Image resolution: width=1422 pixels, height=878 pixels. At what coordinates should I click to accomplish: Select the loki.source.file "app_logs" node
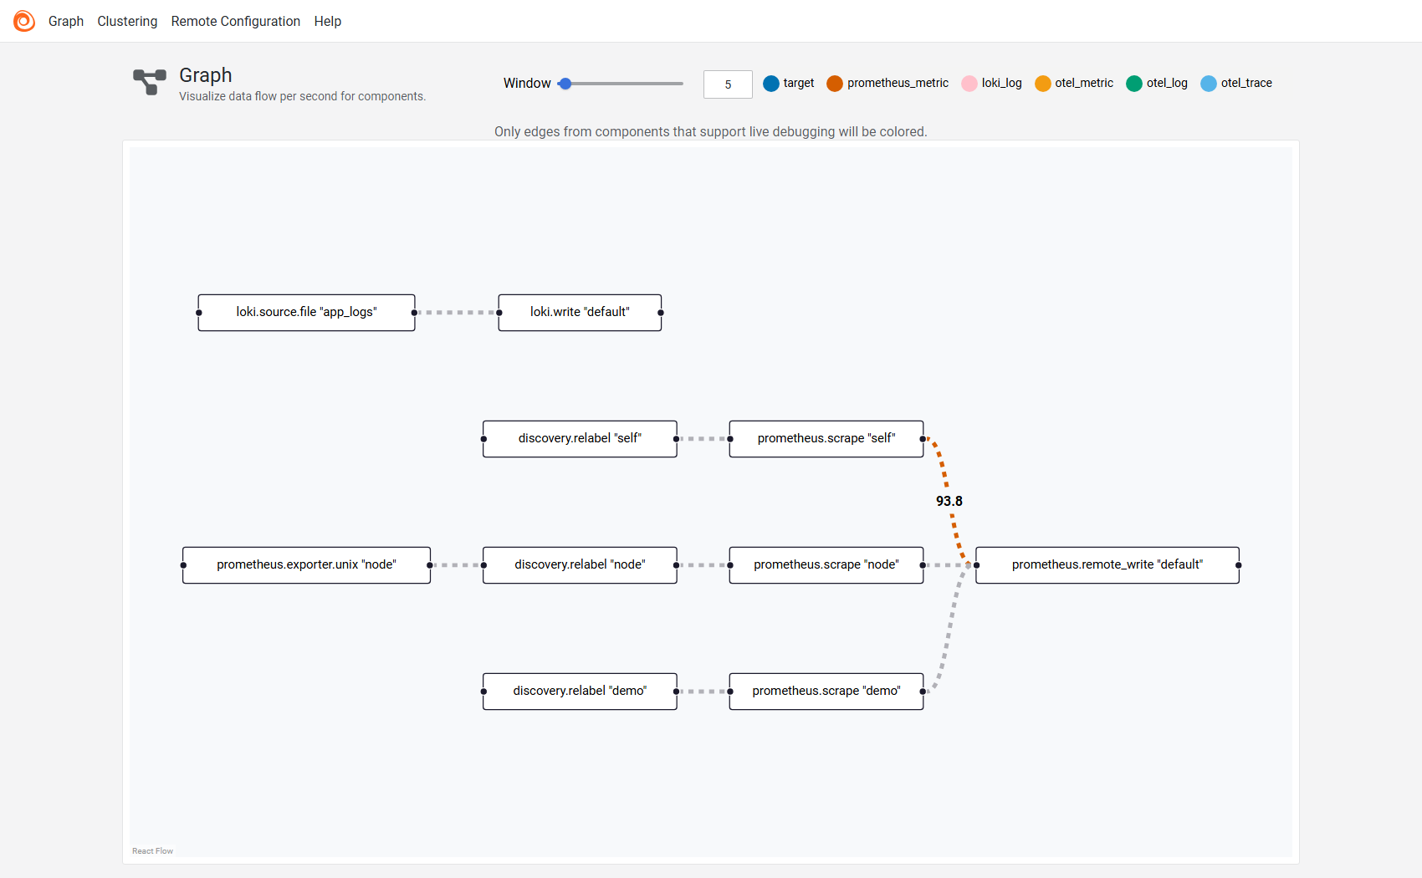click(x=306, y=313)
